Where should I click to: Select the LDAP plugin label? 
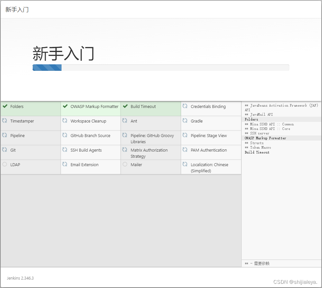click(x=15, y=165)
